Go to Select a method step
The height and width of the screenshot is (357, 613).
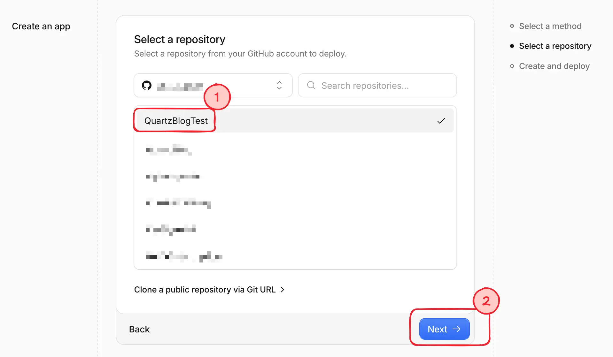coord(550,26)
